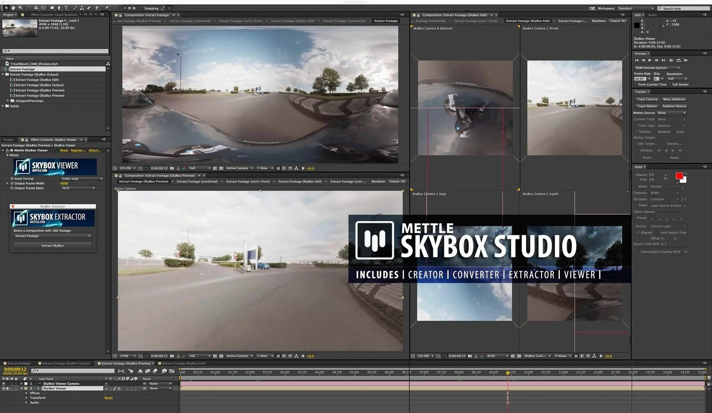Select the Roto Brush tool

[x=98, y=8]
